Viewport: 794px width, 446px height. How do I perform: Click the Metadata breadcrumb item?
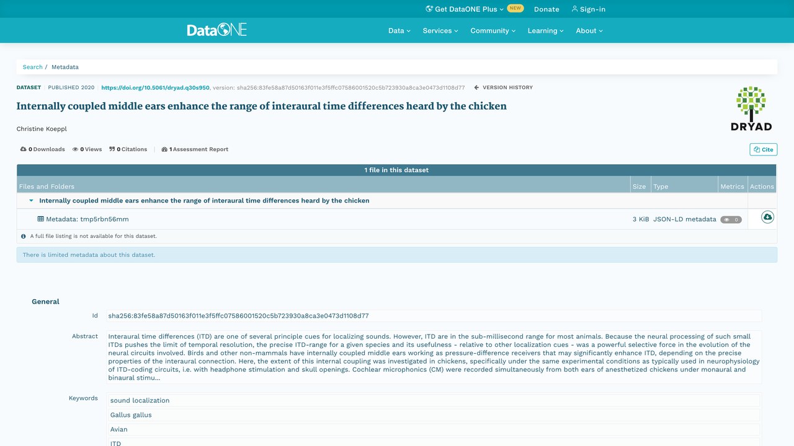(x=65, y=67)
